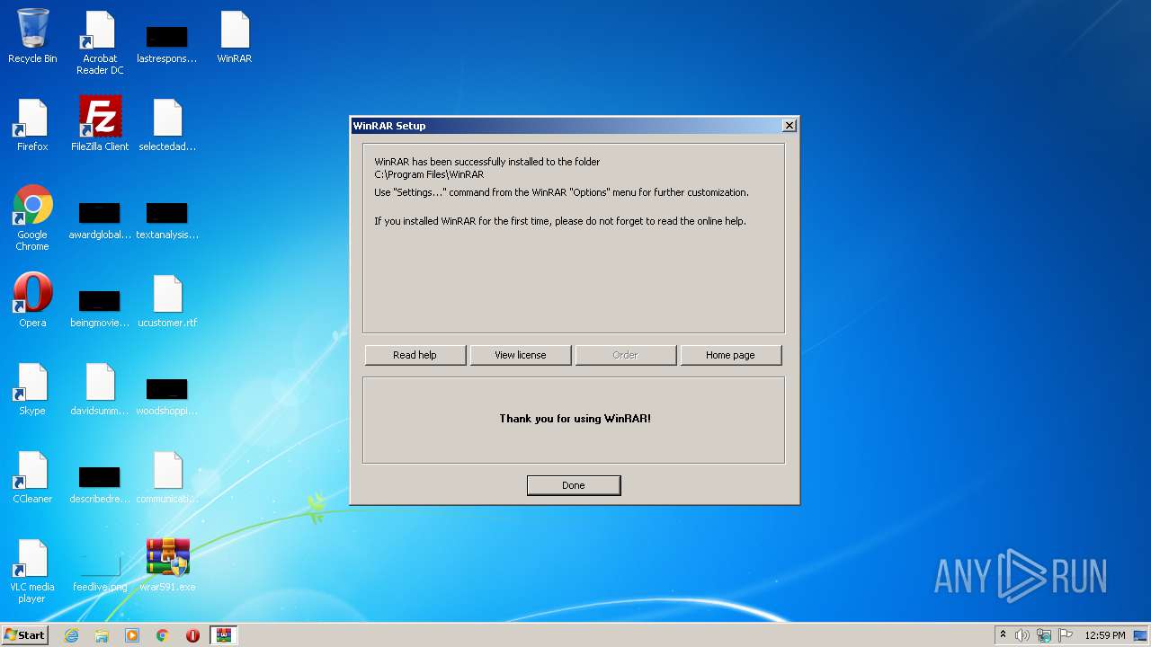Viewport: 1151px width, 647px height.
Task: Open the Start menu
Action: pyautogui.click(x=25, y=635)
